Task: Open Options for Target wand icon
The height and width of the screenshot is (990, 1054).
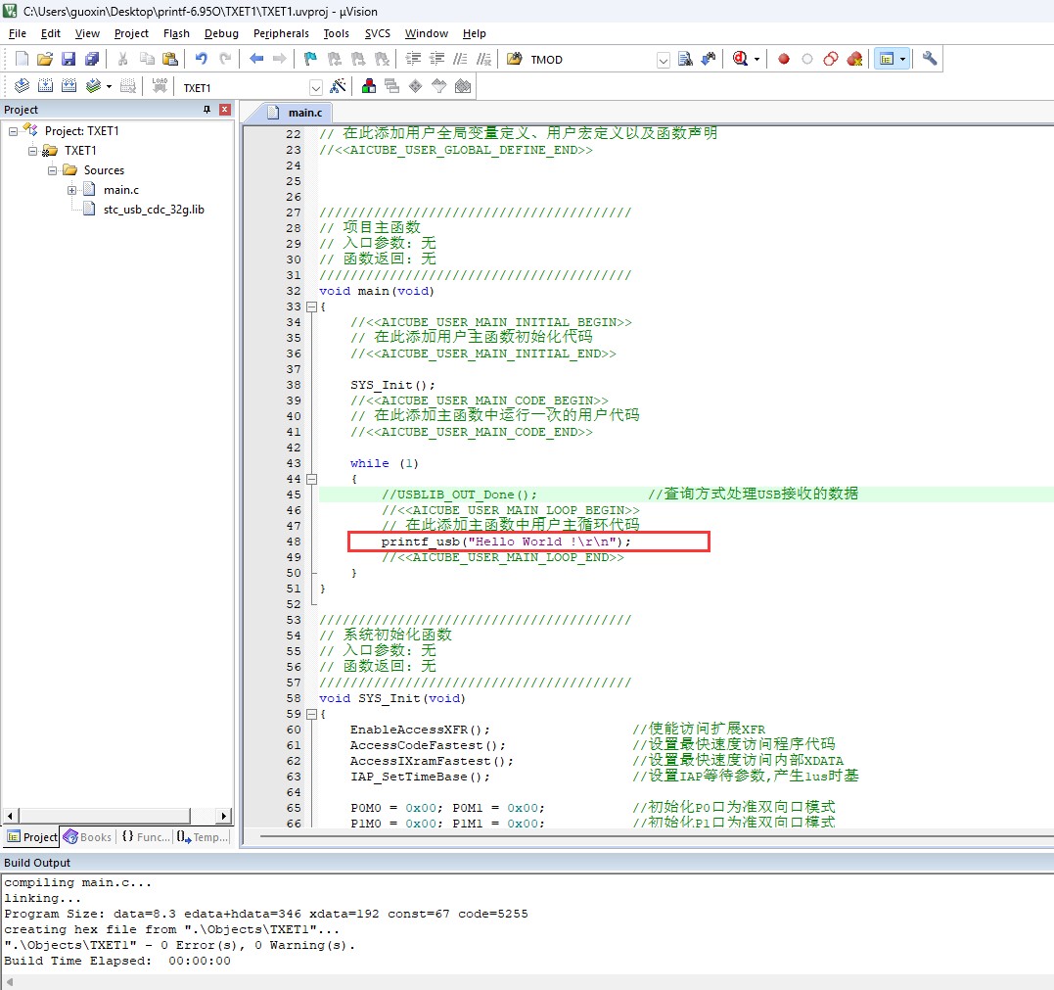Action: 339,86
